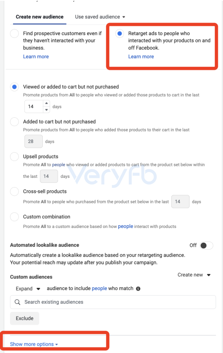This screenshot has height=353, width=223.
Task: Click the 'Search existing audiences' field
Action: pos(113,302)
